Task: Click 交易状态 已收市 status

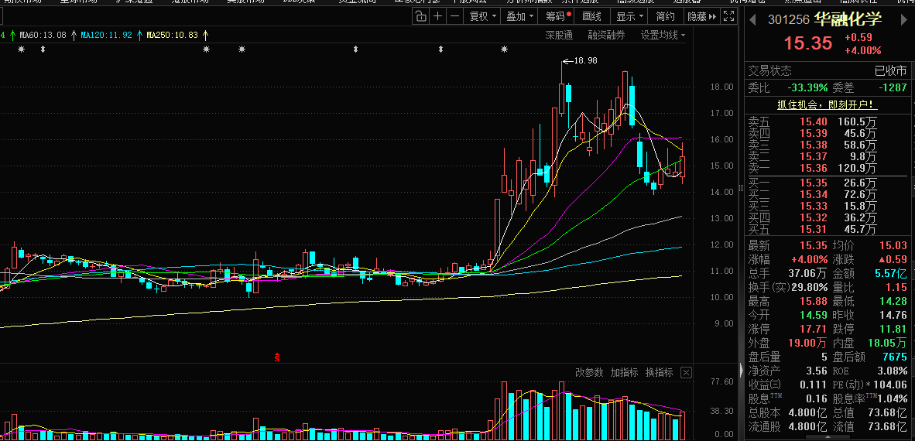Action: [890, 71]
